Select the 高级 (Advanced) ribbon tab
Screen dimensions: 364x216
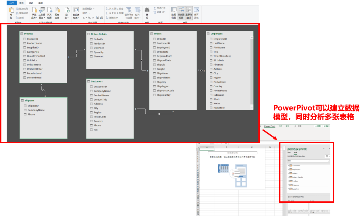pyautogui.click(x=40, y=3)
